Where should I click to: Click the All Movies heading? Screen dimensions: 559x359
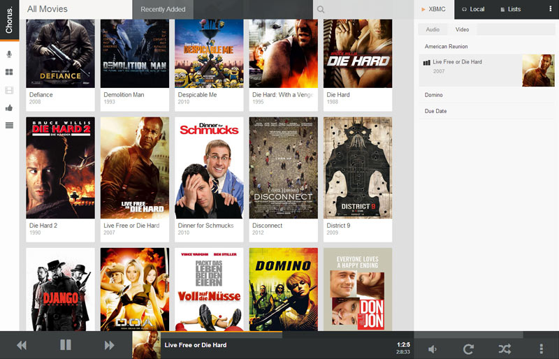[48, 9]
